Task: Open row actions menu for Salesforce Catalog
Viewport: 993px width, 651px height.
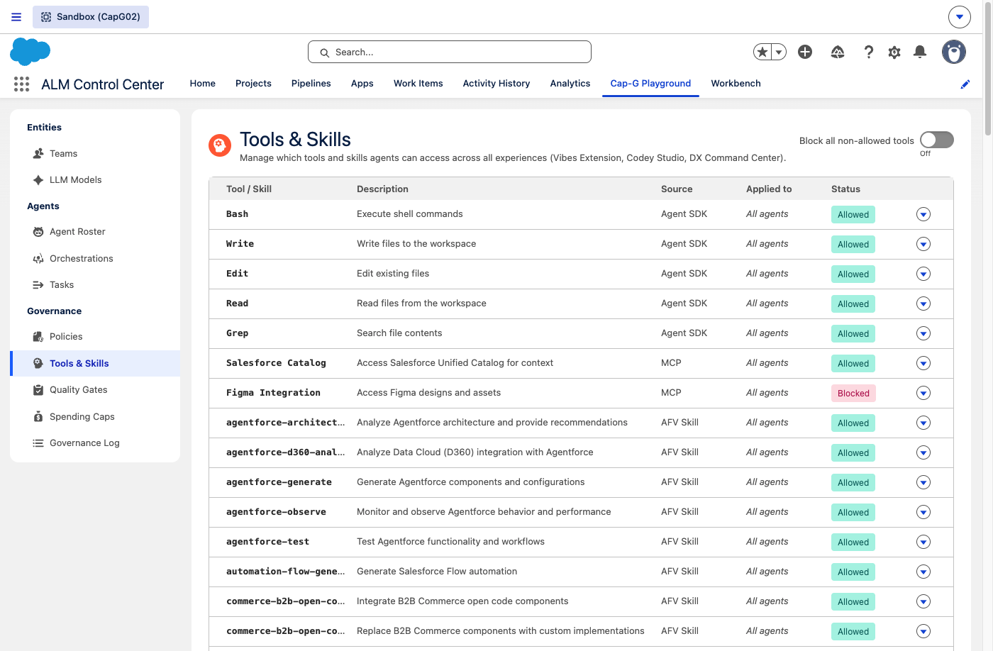Action: click(923, 363)
